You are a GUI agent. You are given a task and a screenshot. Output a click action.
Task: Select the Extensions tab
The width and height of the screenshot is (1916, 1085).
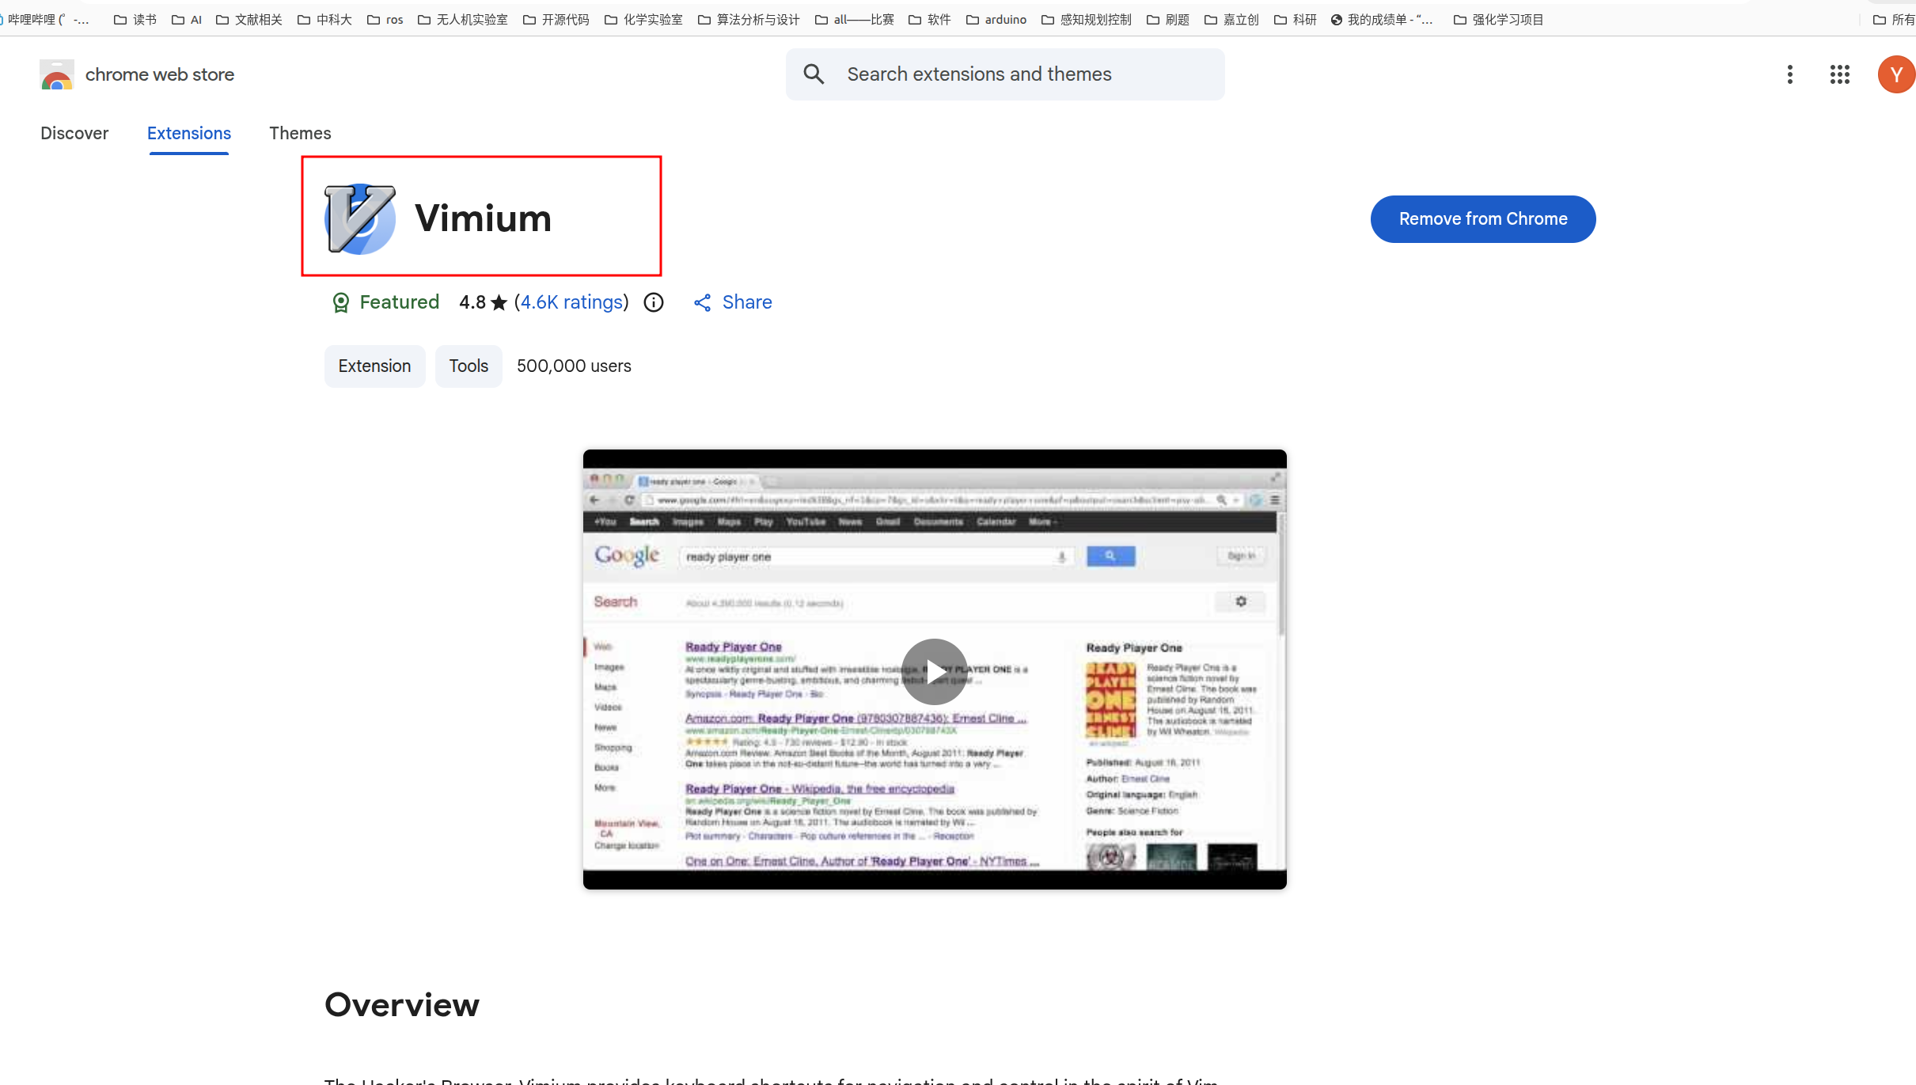(188, 133)
